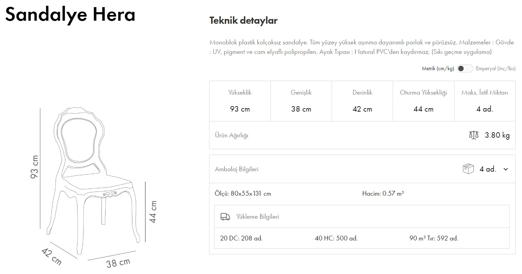Click the Yükleme Bilgileri header
Viewport: 522px width, 274px height.
tap(257, 217)
